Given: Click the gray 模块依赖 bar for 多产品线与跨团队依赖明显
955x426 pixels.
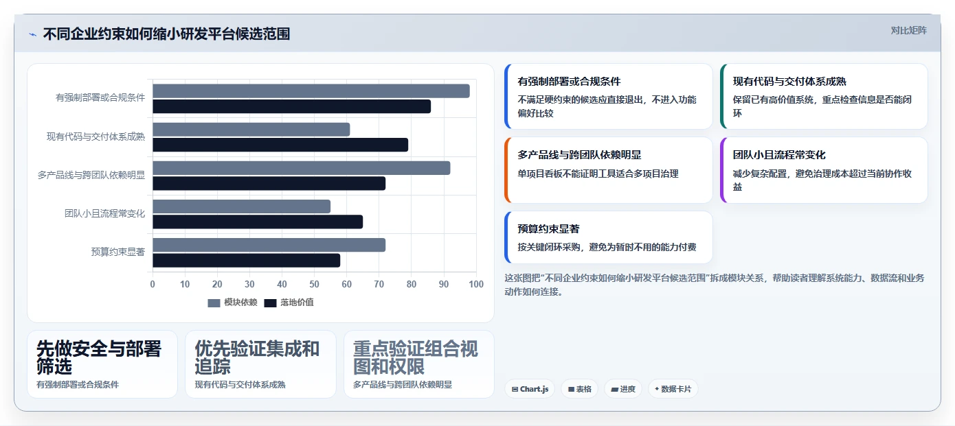Looking at the screenshot, I should coord(301,168).
